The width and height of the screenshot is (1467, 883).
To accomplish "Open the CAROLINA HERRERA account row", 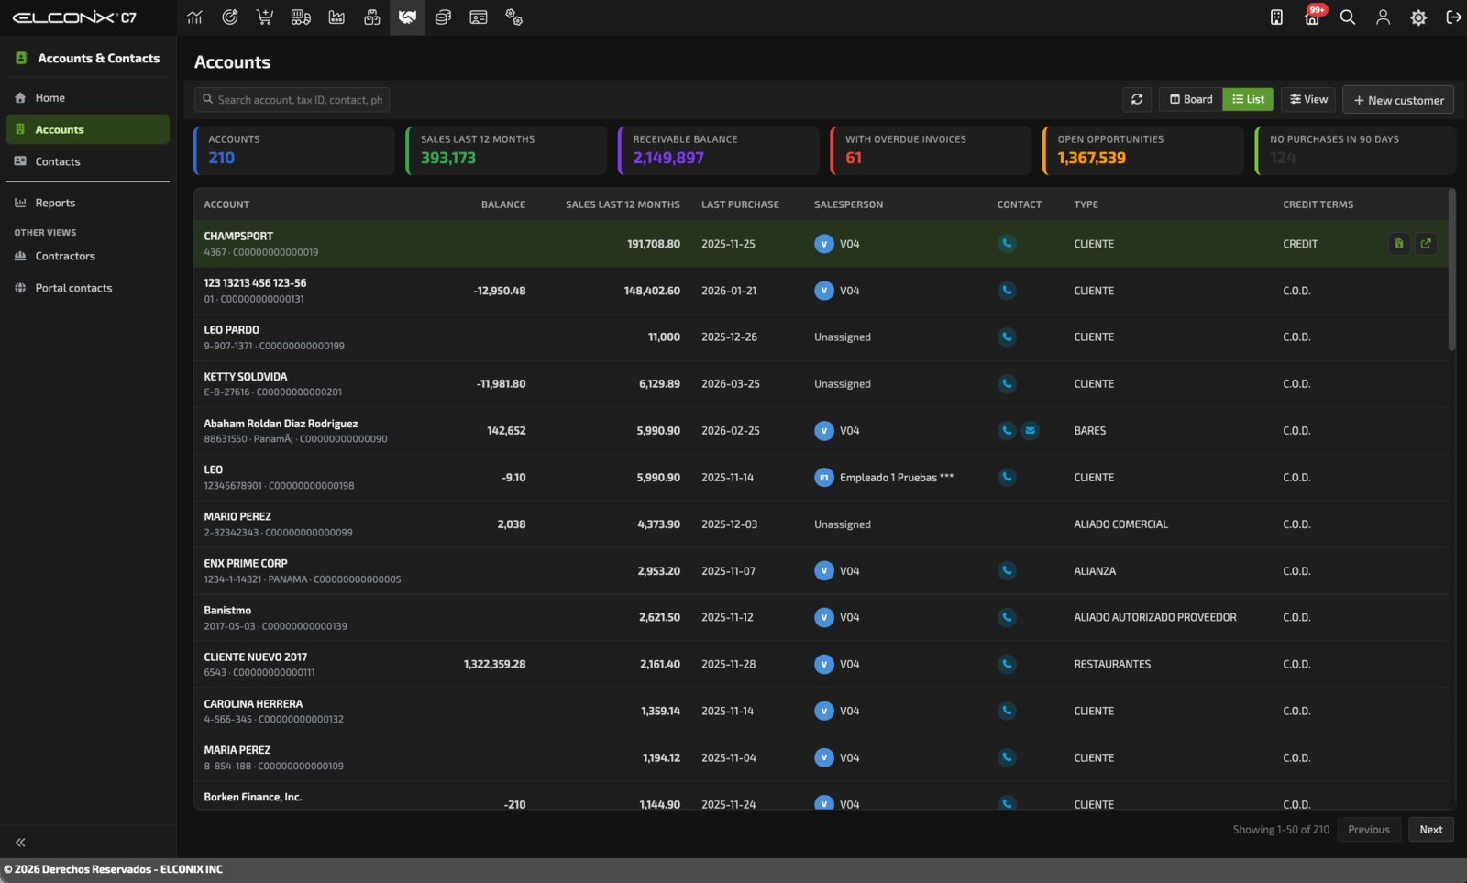I will pos(821,712).
